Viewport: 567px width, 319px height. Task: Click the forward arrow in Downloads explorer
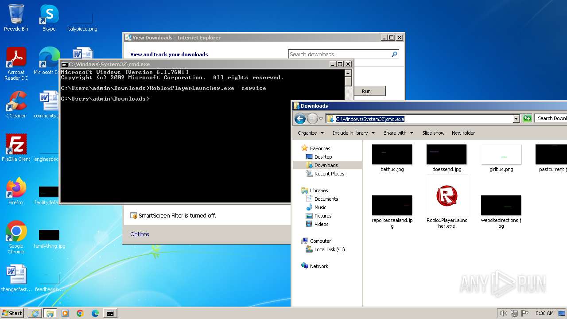[312, 118]
